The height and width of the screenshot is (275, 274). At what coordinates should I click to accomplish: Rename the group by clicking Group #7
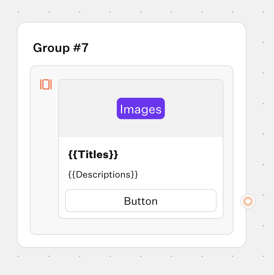coord(60,48)
